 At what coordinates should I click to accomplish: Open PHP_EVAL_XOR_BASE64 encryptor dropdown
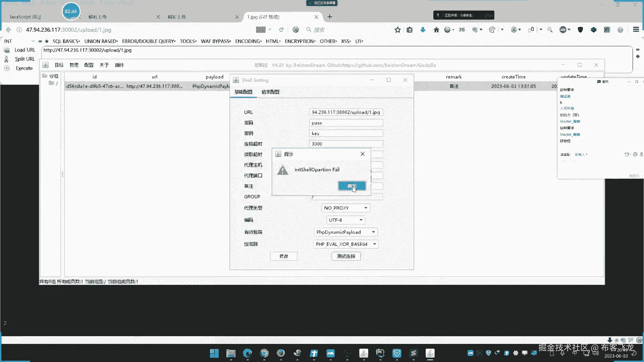point(374,244)
